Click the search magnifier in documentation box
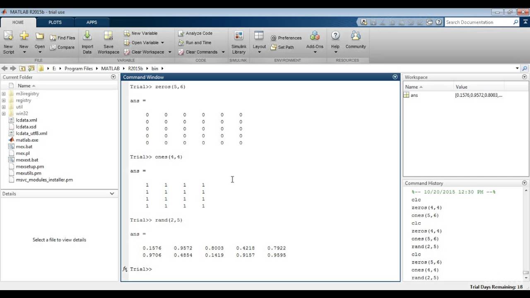This screenshot has width=530, height=298. pyautogui.click(x=516, y=22)
